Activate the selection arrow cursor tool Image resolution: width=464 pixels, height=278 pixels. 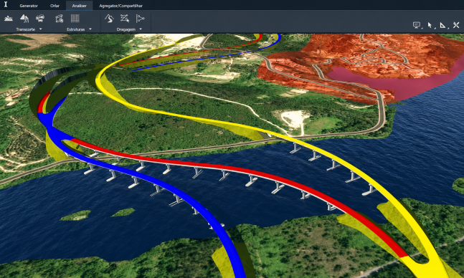(430, 25)
